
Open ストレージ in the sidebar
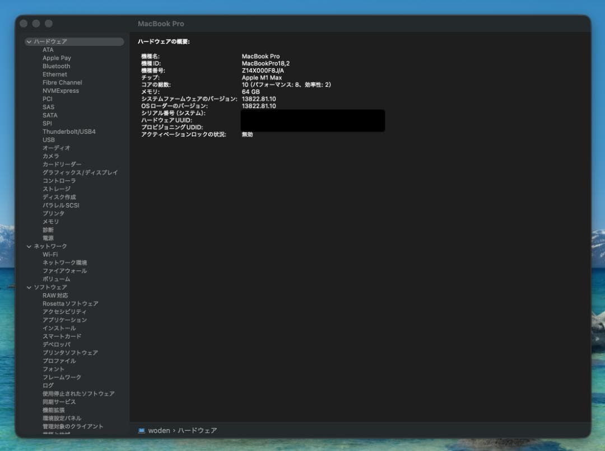tap(57, 189)
